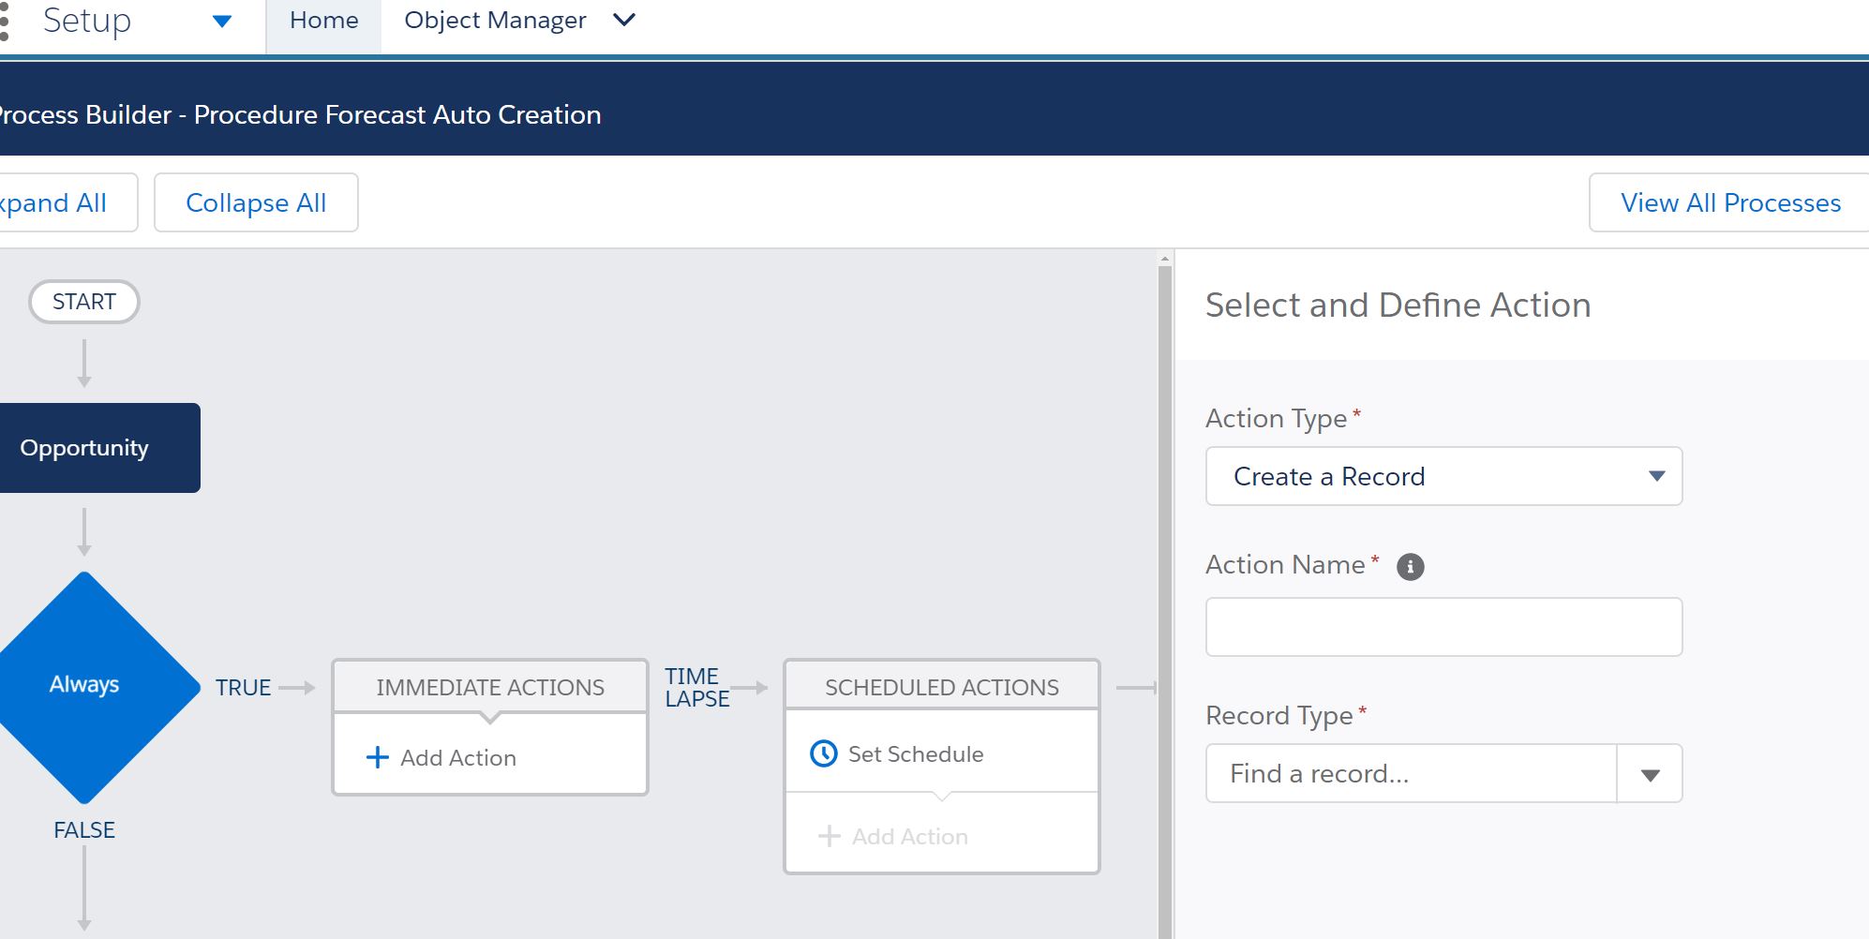Click the plus icon in Immediate Actions
The height and width of the screenshot is (939, 1869).
[x=377, y=757]
